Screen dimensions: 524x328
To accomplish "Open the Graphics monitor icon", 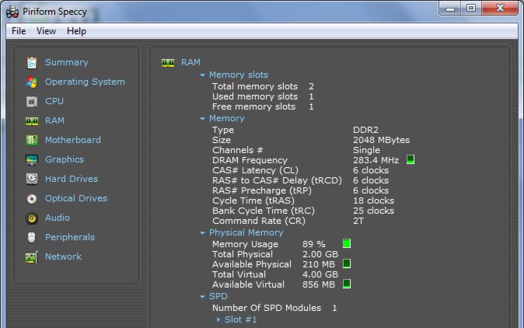I will [32, 159].
